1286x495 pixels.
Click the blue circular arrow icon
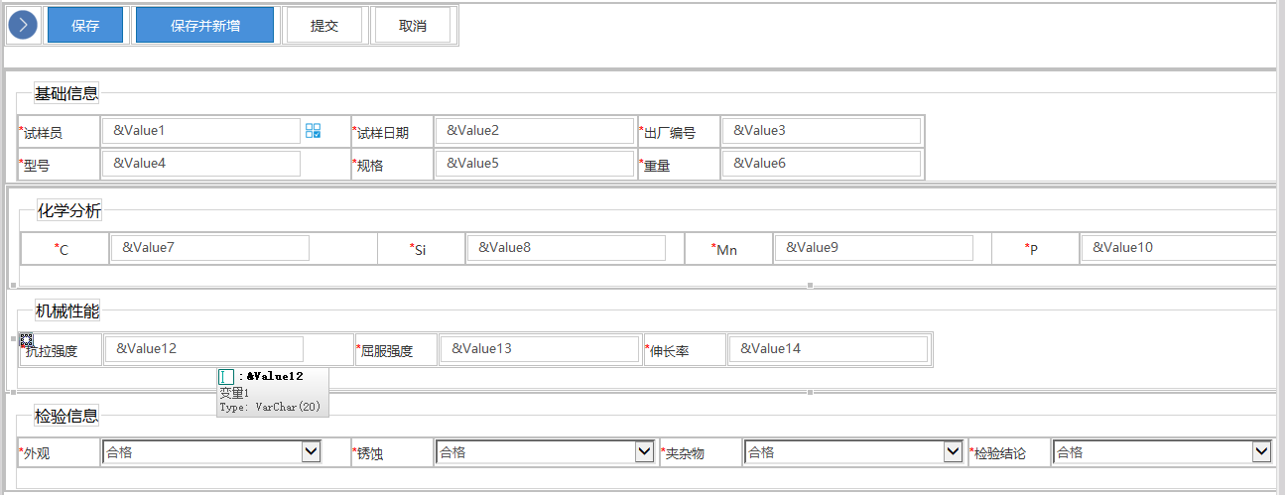coord(23,25)
